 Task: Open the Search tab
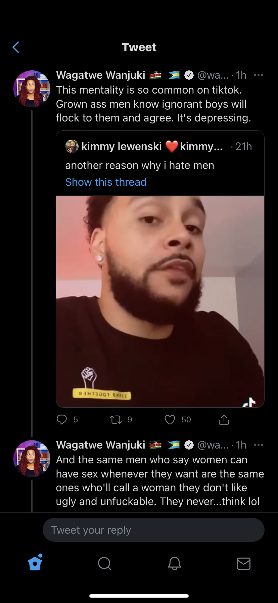[104, 563]
